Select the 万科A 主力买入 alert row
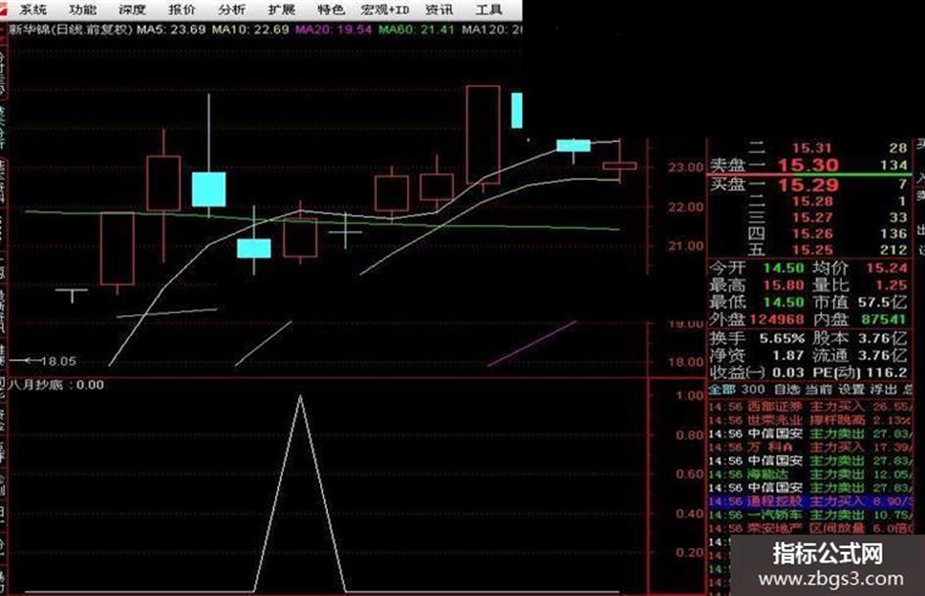 [809, 447]
